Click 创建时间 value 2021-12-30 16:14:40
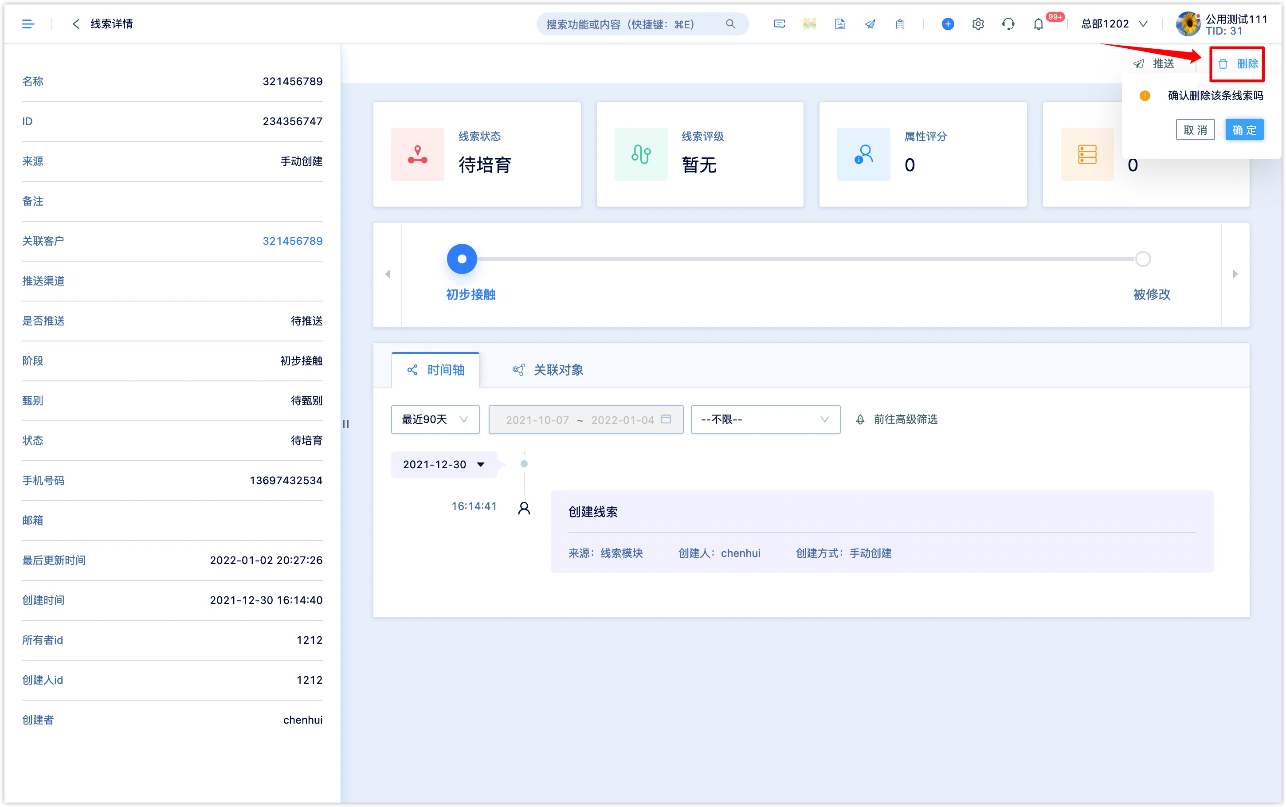This screenshot has width=1286, height=807. (x=266, y=600)
